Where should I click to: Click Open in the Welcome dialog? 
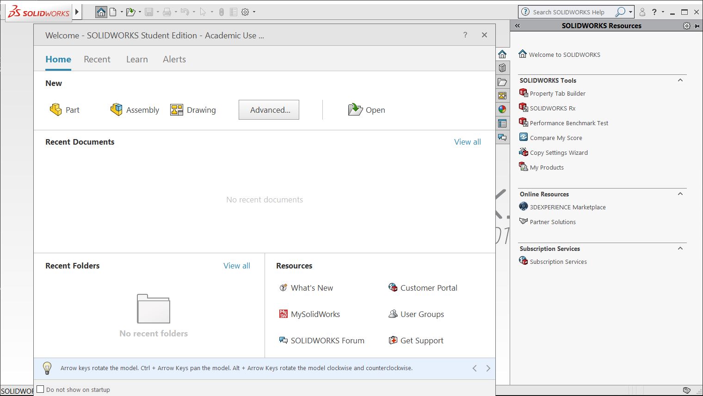click(366, 110)
